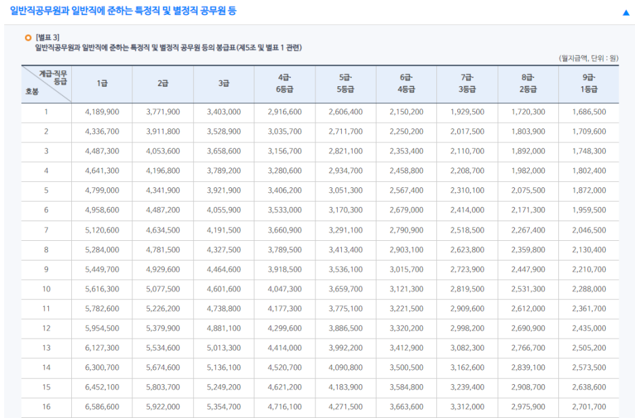Select cell value 5,354,700

[224, 407]
